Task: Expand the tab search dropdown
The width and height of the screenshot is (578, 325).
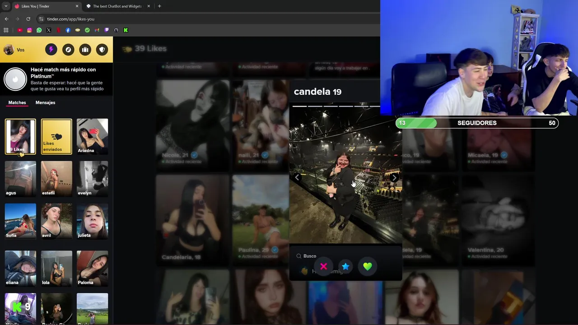Action: [x=6, y=6]
